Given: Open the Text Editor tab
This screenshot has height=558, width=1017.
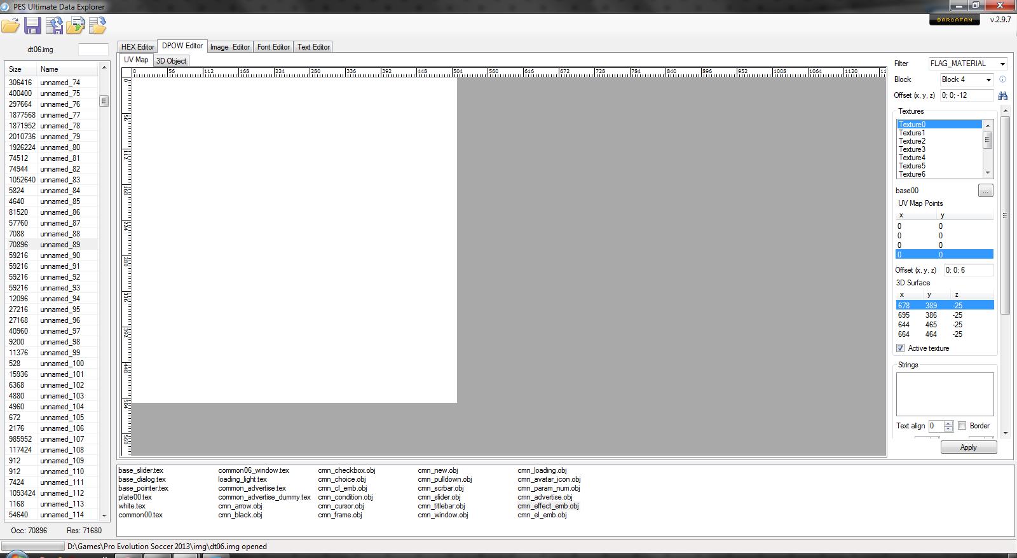Looking at the screenshot, I should [313, 47].
